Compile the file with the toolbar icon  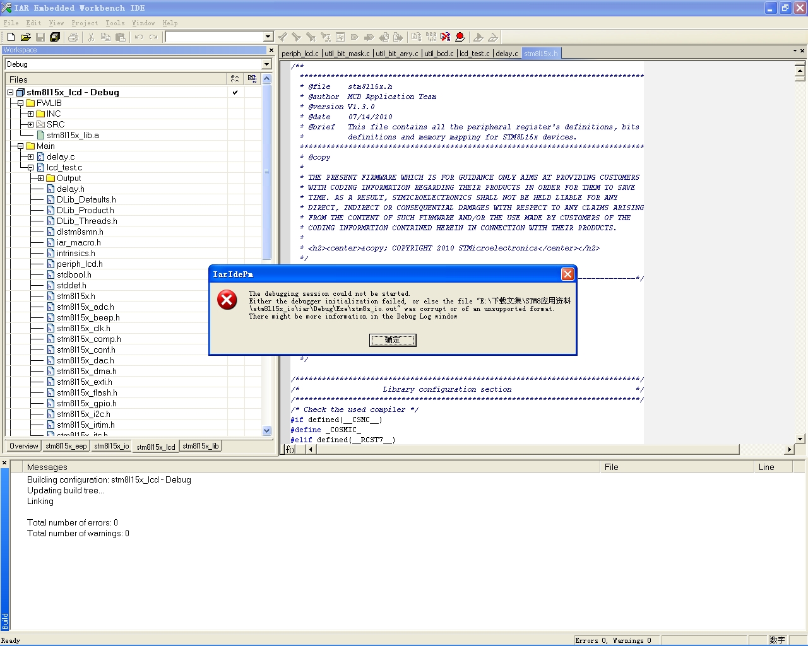click(416, 37)
